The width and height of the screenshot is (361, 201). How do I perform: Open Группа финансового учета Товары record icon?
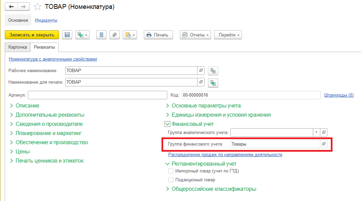(x=324, y=144)
